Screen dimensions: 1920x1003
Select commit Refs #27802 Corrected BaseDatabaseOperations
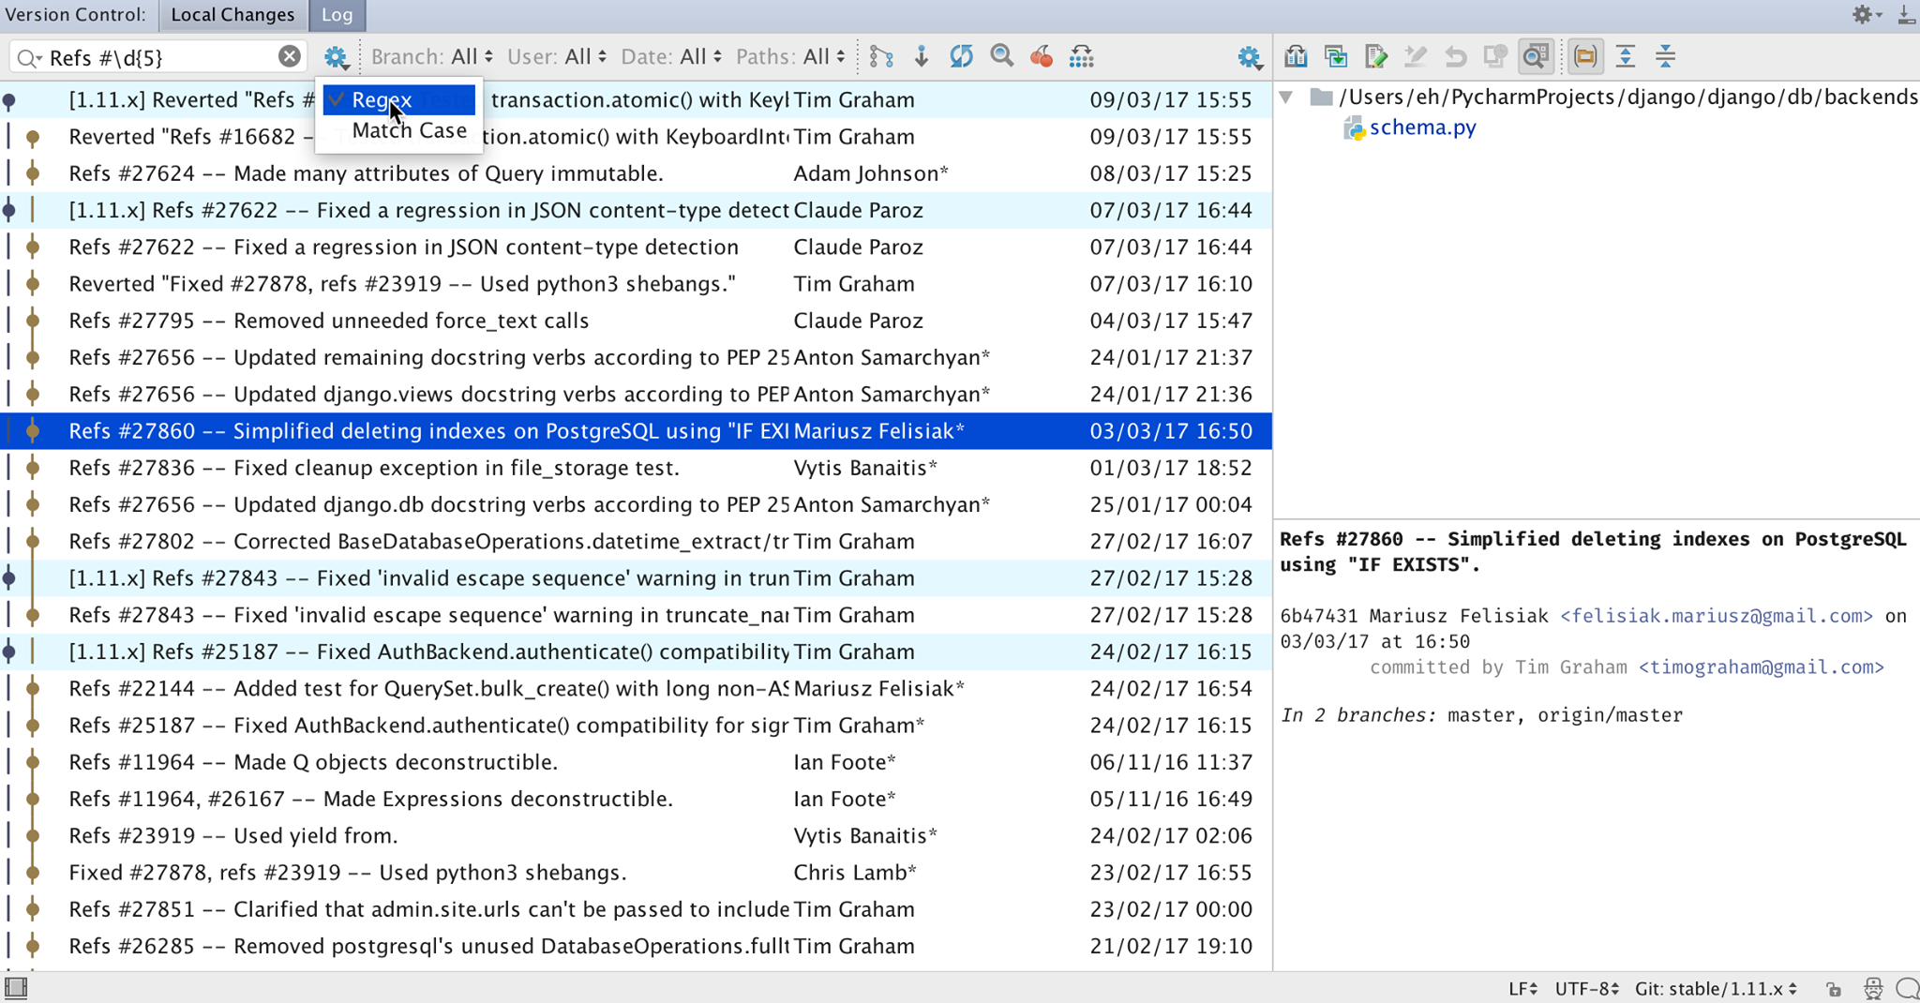click(636, 541)
